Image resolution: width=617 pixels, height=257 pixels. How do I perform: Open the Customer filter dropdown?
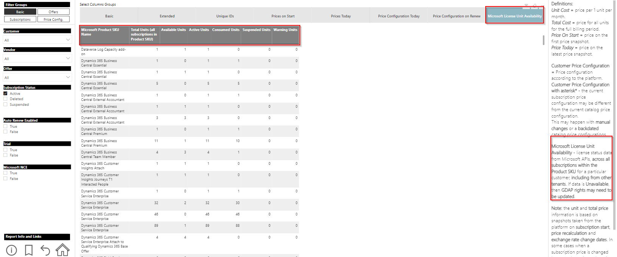click(37, 40)
